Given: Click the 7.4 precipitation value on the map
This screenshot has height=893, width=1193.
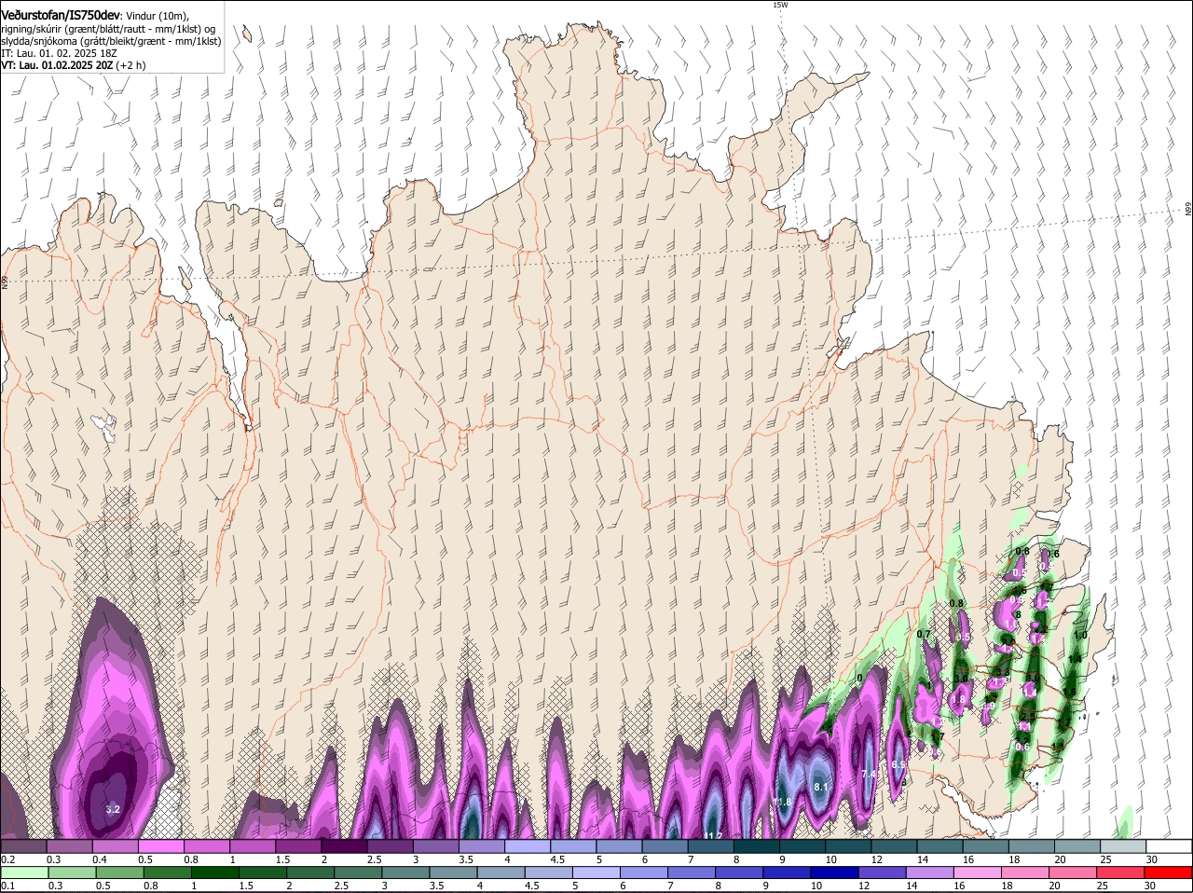Looking at the screenshot, I should pyautogui.click(x=869, y=774).
